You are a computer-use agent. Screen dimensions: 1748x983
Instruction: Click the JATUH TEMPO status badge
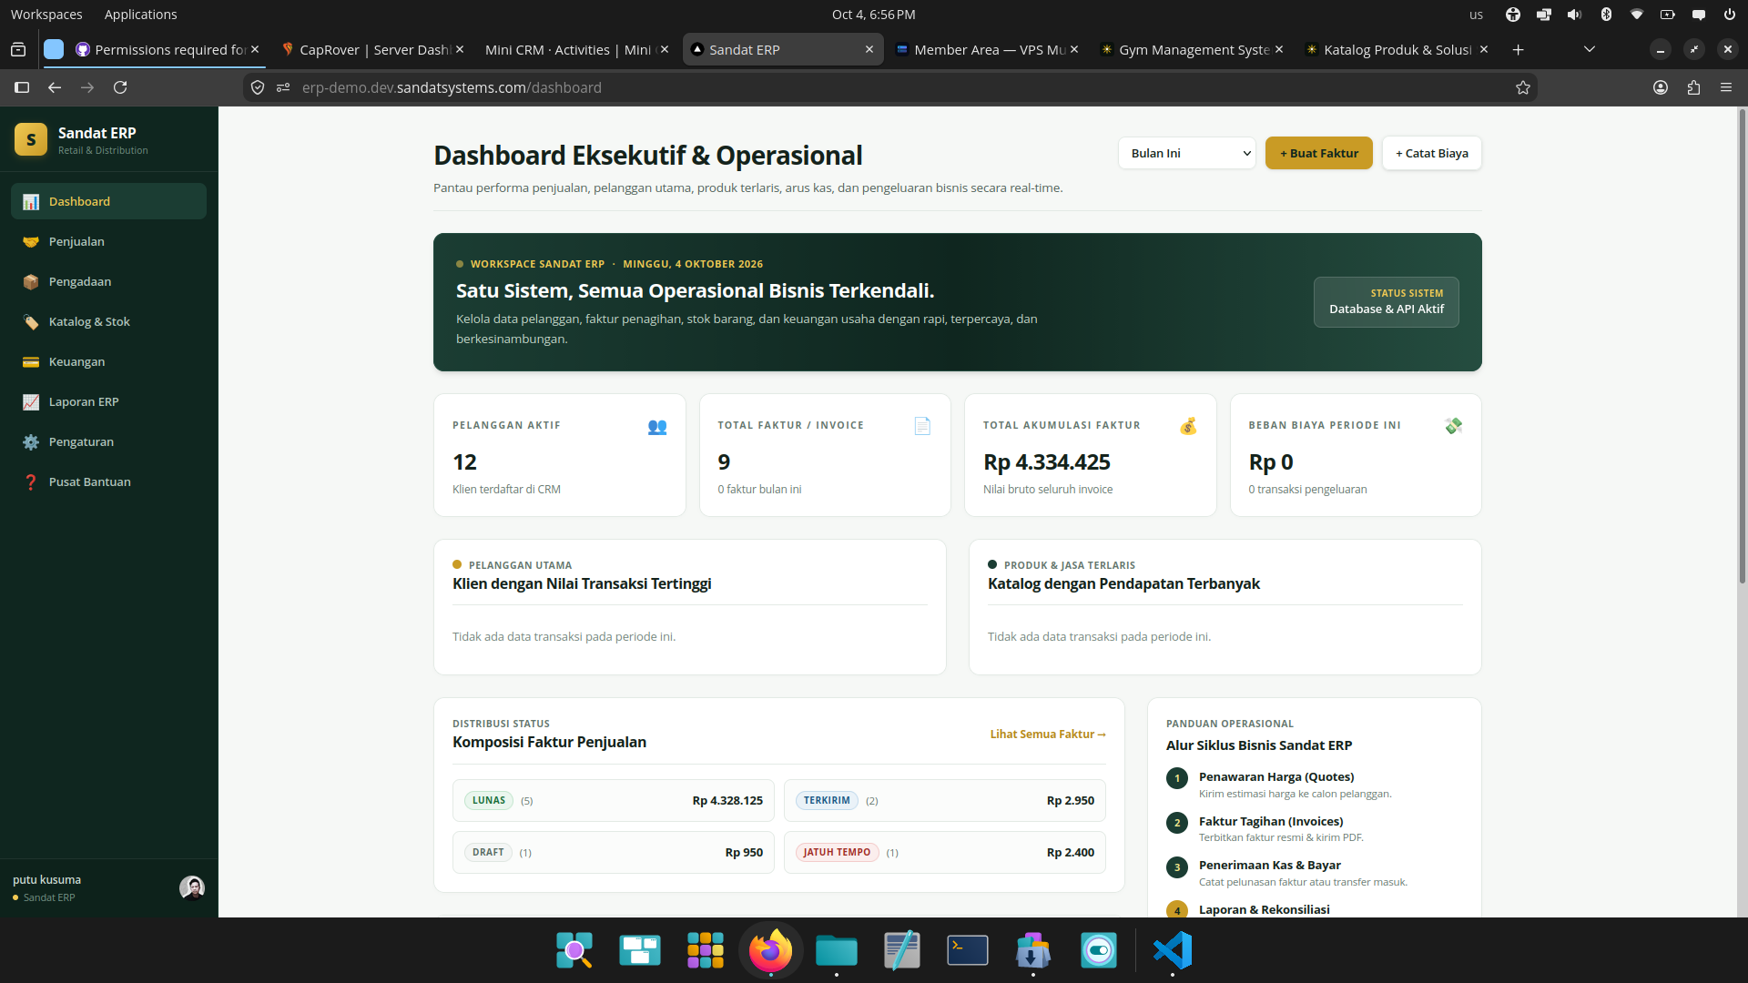coord(837,852)
